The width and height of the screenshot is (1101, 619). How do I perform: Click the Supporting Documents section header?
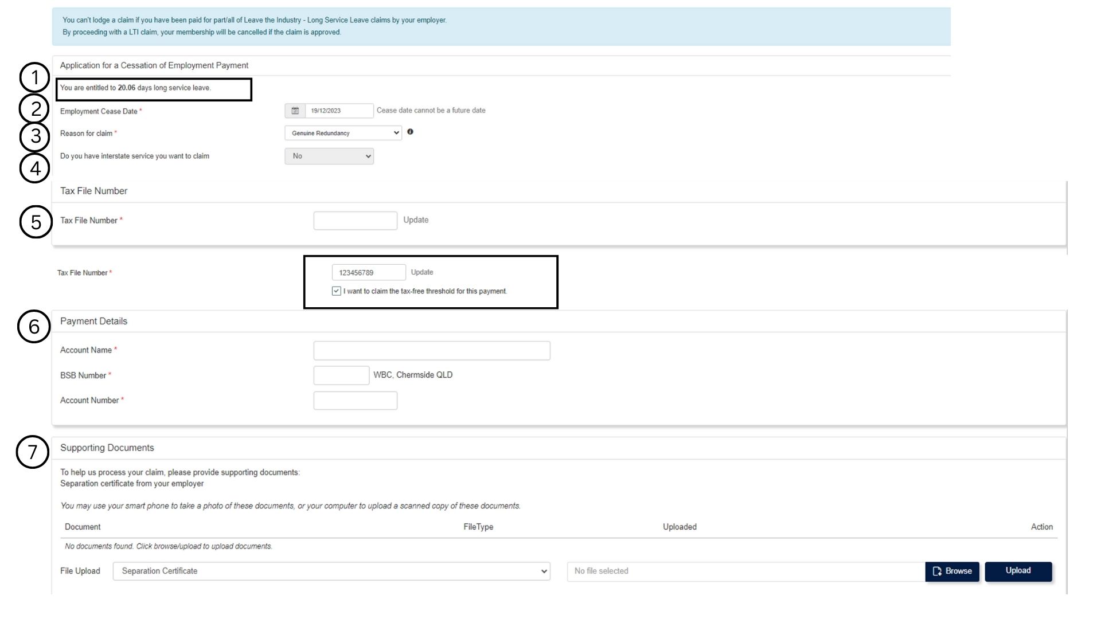point(107,448)
